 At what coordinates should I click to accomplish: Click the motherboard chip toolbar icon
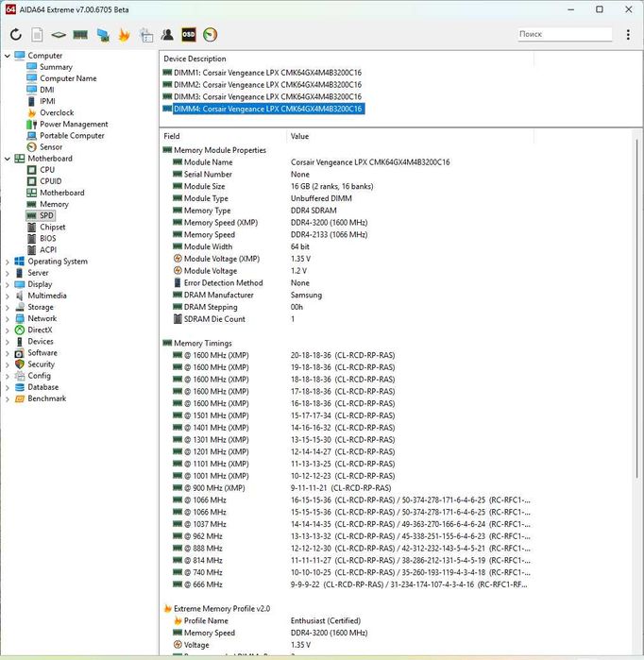(x=59, y=35)
